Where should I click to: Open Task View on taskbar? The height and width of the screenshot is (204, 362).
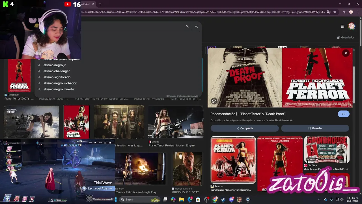(x=165, y=199)
